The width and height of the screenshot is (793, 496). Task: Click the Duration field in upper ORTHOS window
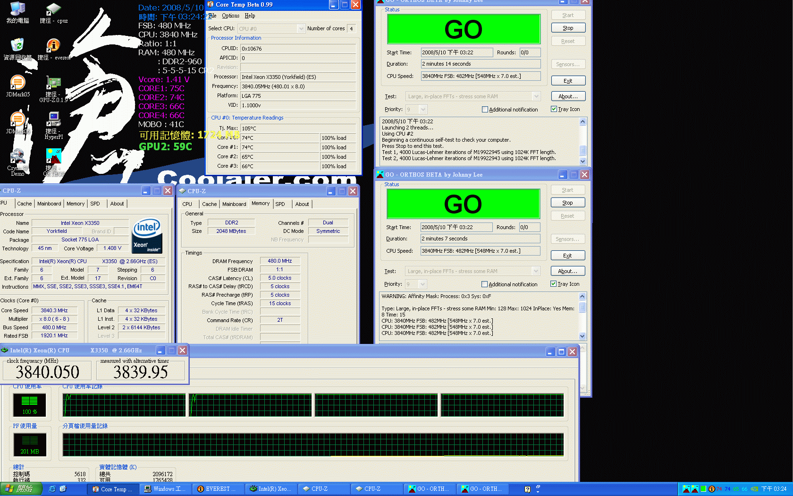pyautogui.click(x=481, y=64)
